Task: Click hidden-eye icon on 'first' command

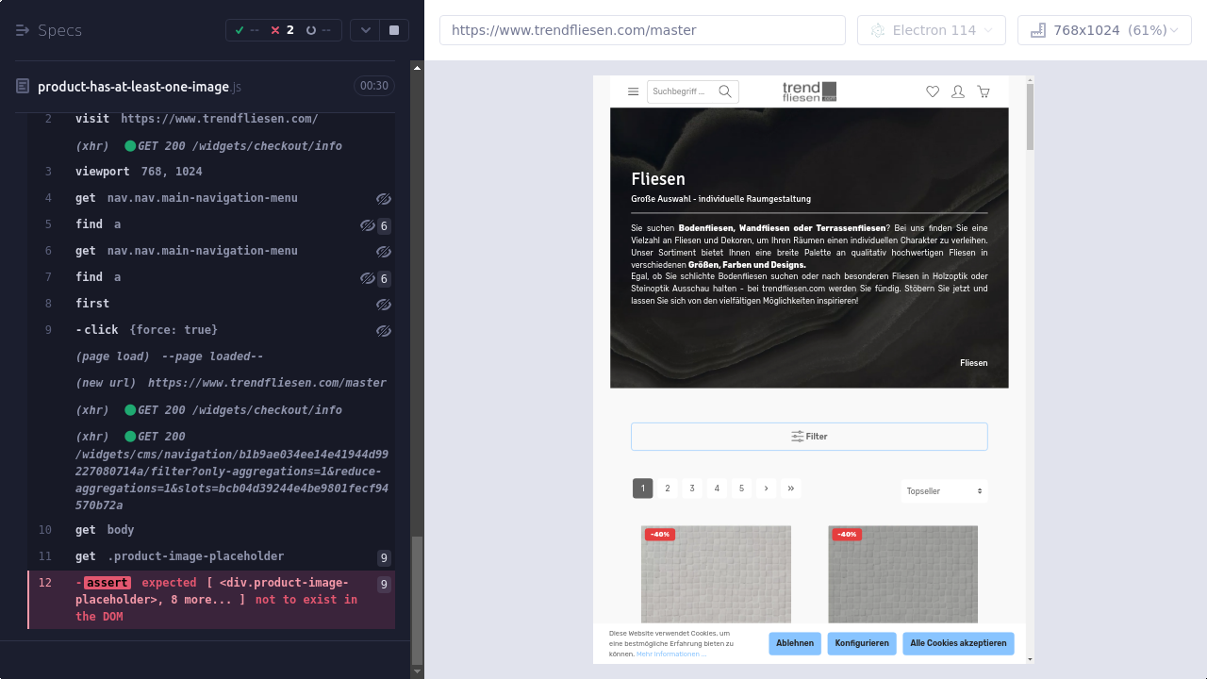Action: (383, 305)
